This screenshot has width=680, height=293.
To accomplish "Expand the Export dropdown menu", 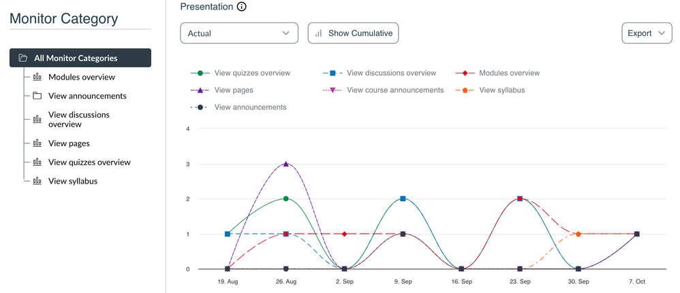I will coord(647,33).
